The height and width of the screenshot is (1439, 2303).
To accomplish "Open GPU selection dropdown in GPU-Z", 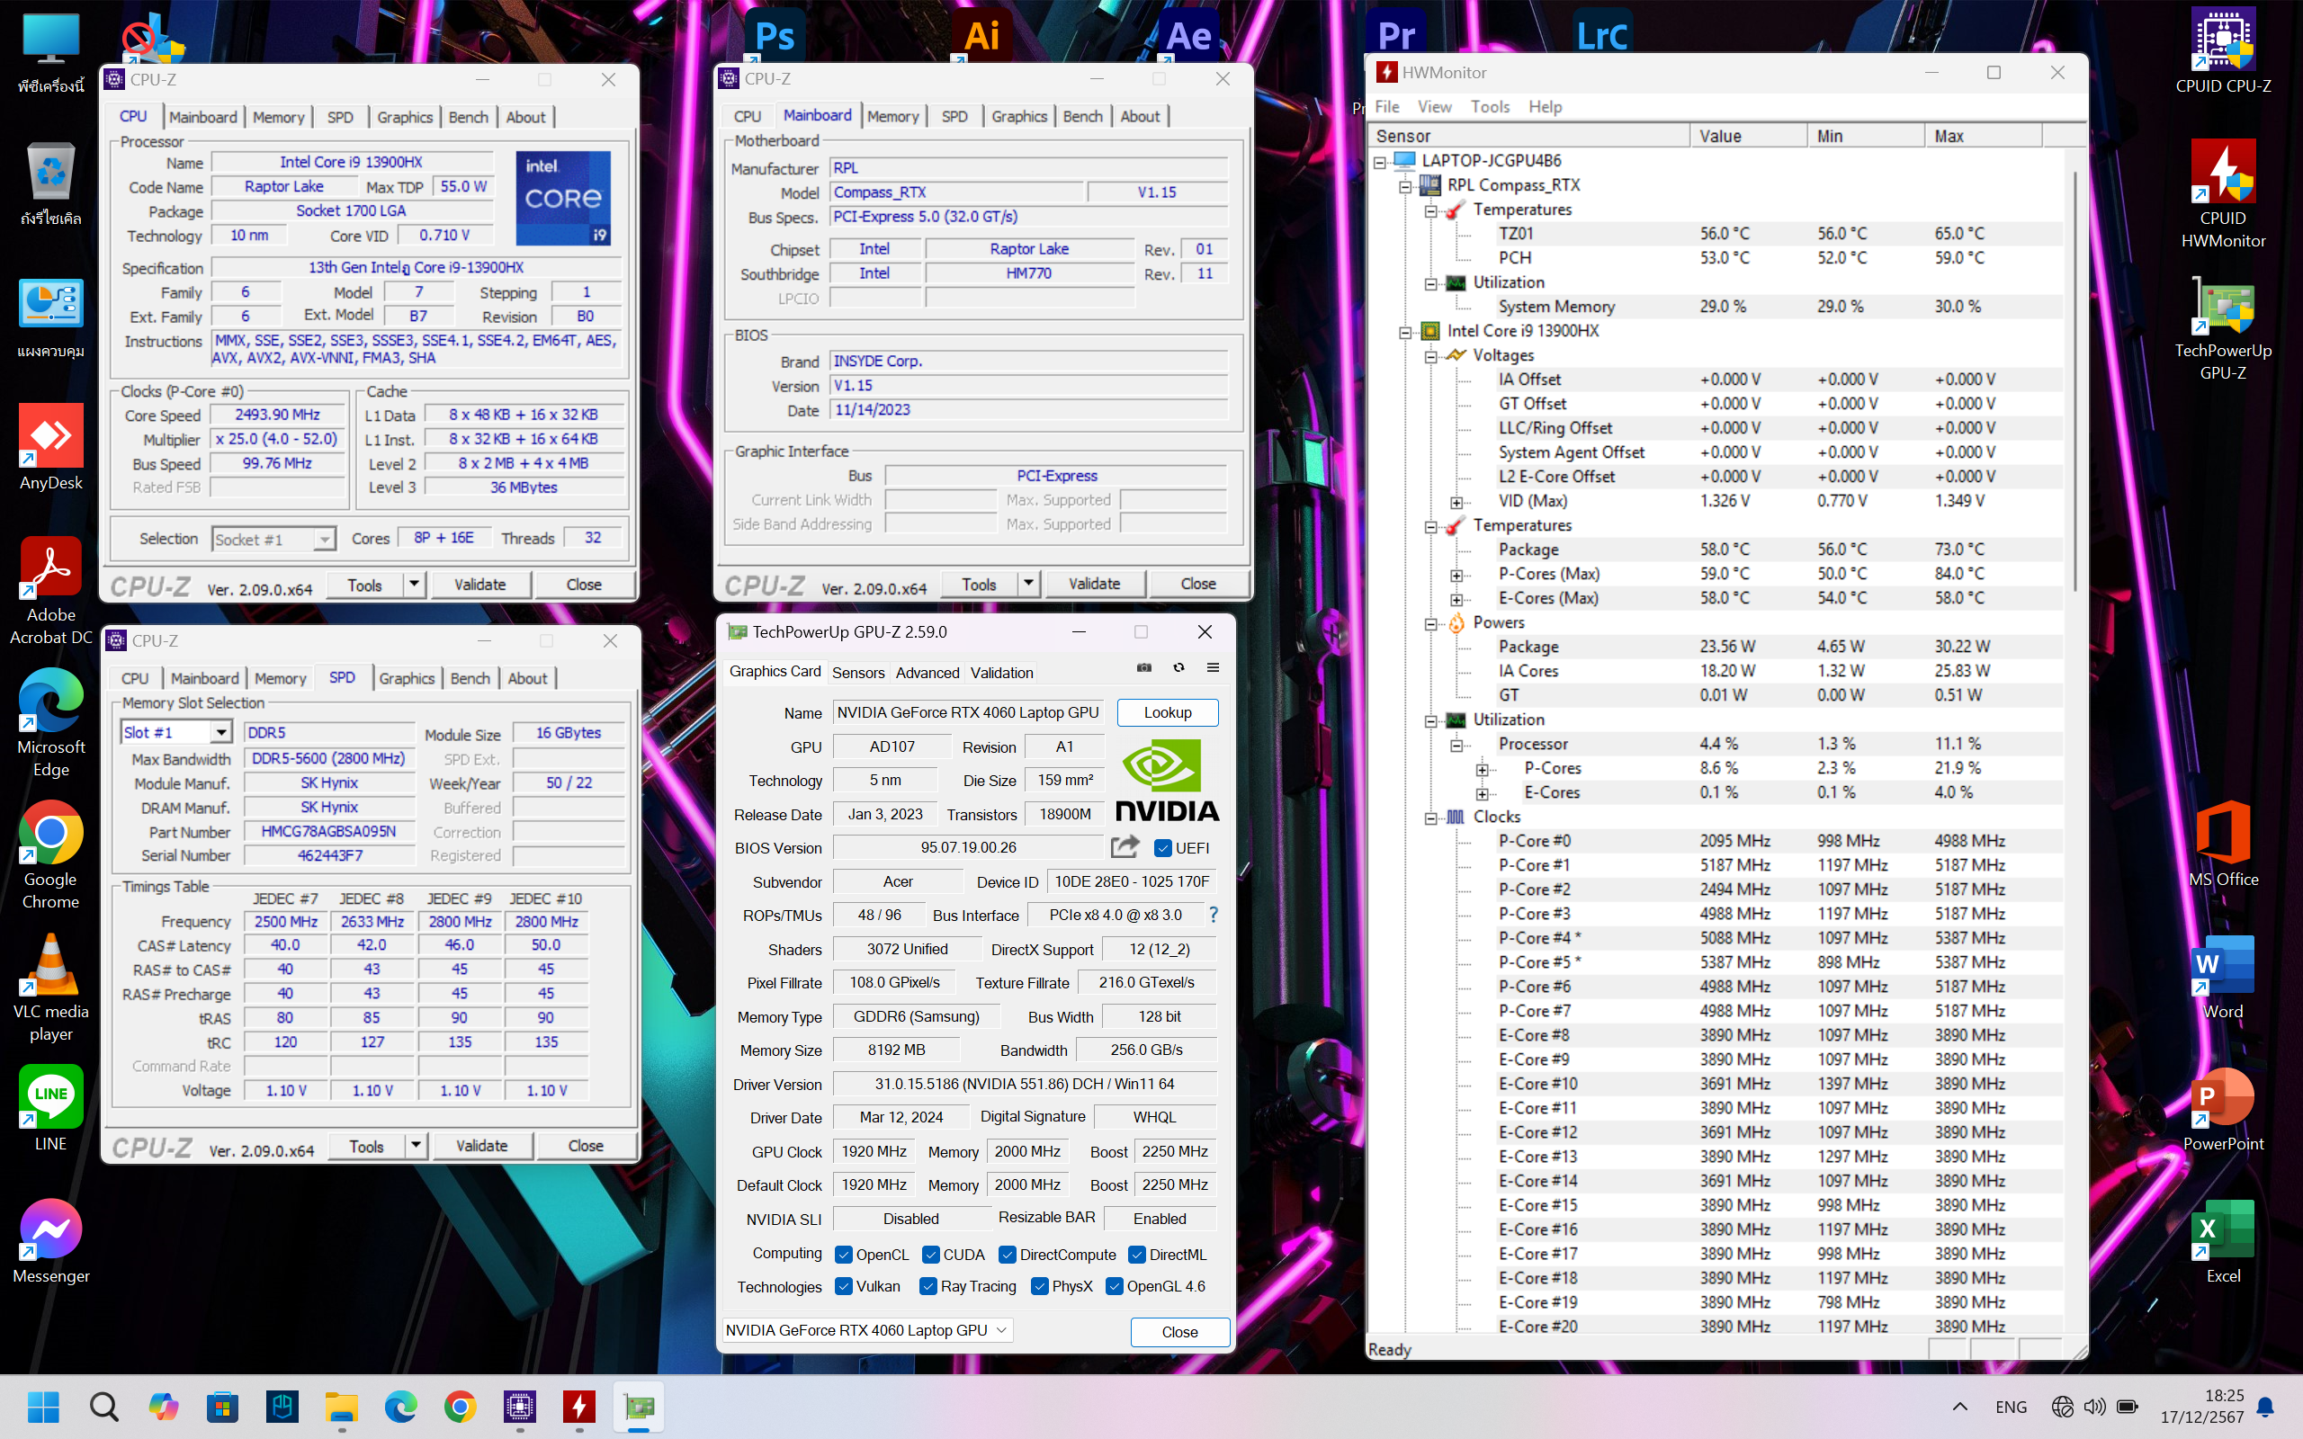I will pyautogui.click(x=867, y=1329).
